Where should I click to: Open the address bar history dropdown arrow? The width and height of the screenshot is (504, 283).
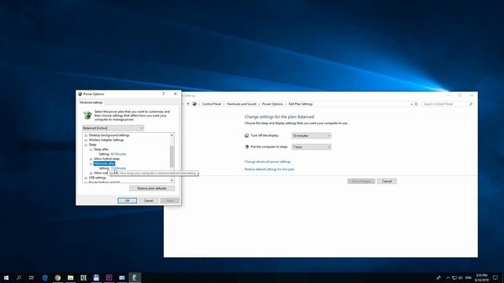411,104
